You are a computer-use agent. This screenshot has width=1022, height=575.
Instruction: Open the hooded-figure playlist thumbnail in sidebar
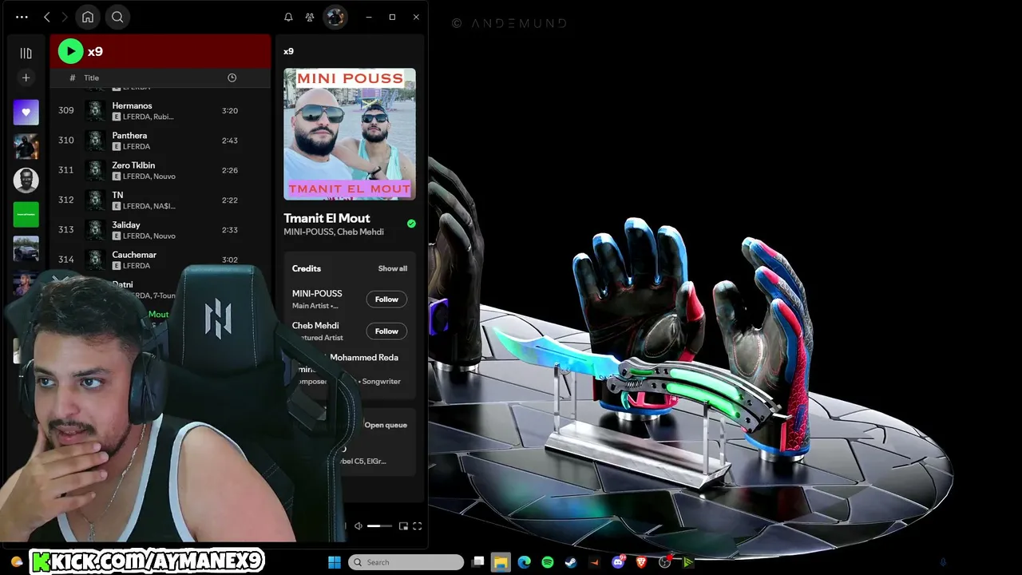pos(26,146)
